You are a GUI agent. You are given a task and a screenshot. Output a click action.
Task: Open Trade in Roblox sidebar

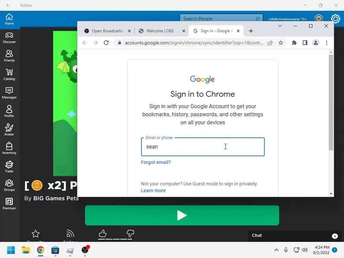[x=9, y=167]
